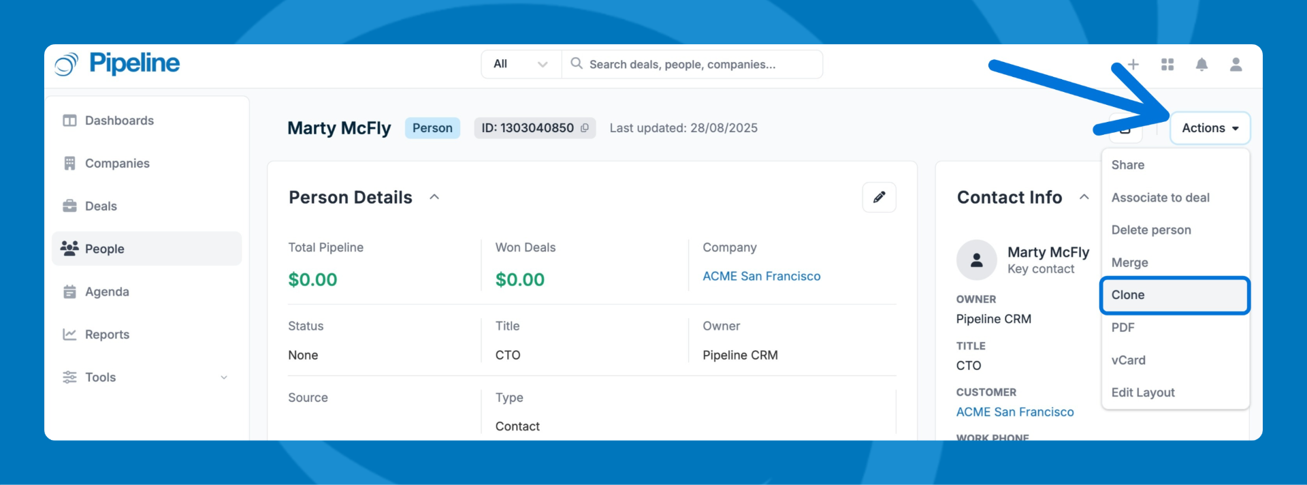Click the Deals briefcase icon
Viewport: 1307px width, 485px height.
click(x=69, y=206)
